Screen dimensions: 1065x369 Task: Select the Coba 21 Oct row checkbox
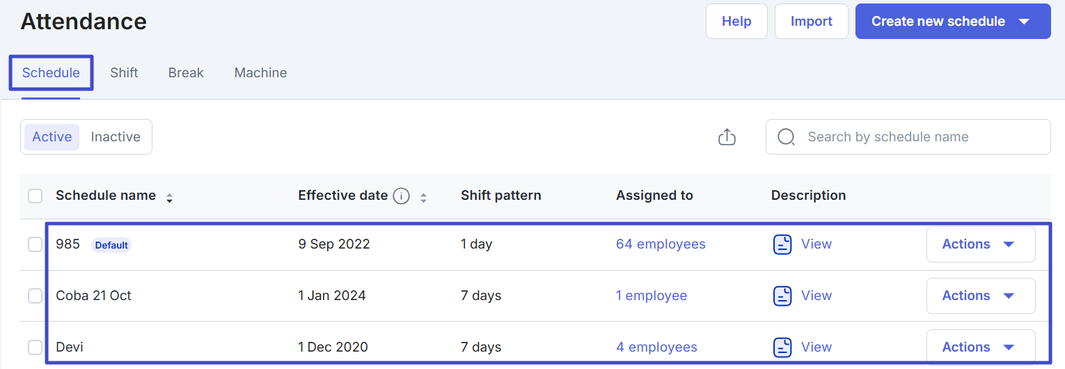35,296
